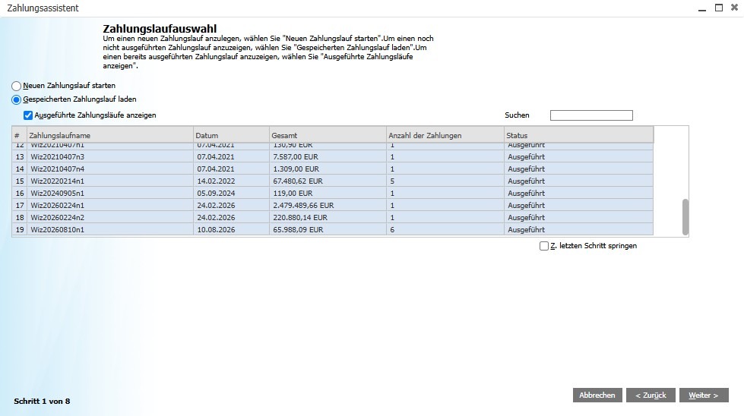
Task: Focus the Suchen search field
Action: [x=591, y=115]
